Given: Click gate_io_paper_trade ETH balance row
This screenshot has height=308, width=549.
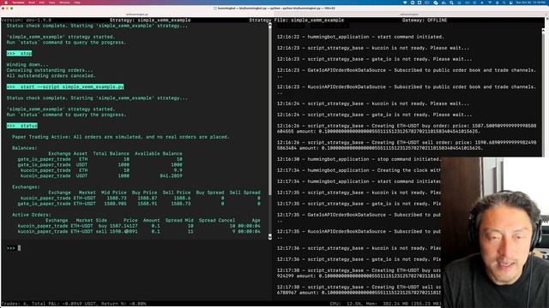Looking at the screenshot, I should point(100,159).
